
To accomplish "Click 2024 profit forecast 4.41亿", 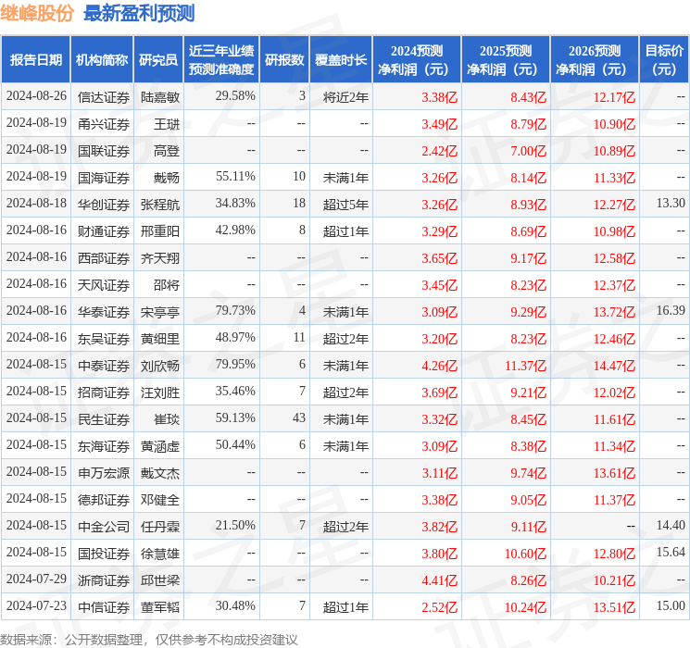I will tap(440, 580).
